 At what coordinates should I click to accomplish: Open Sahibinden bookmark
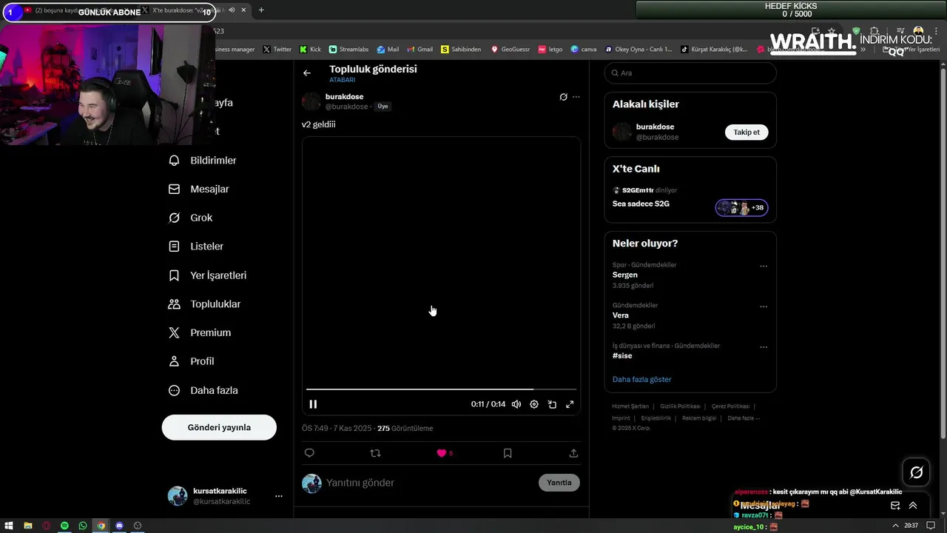[x=461, y=50]
